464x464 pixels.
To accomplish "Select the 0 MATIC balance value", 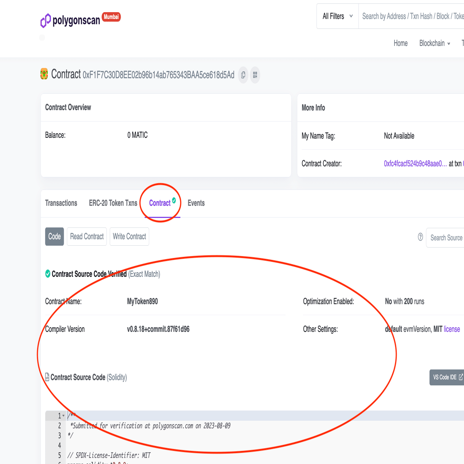I will tap(137, 135).
